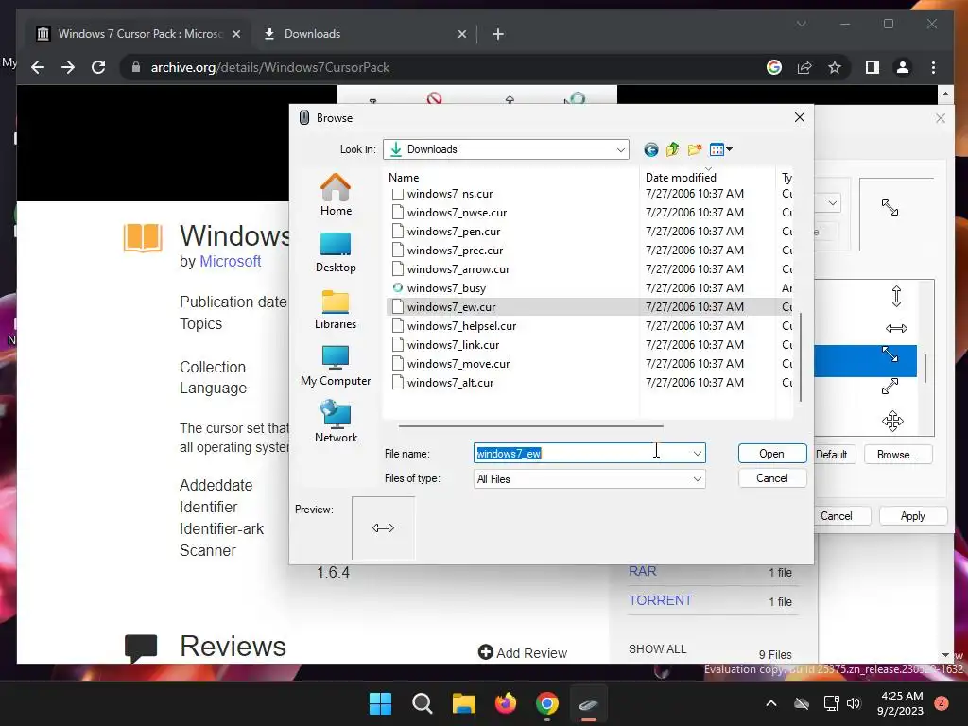Open File Explorer from taskbar
The width and height of the screenshot is (968, 726).
(463, 703)
